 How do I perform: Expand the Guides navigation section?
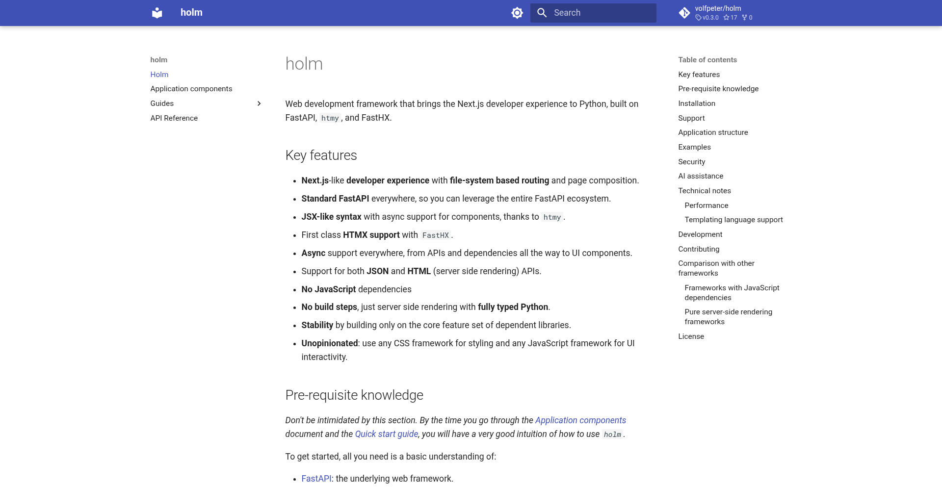click(259, 103)
